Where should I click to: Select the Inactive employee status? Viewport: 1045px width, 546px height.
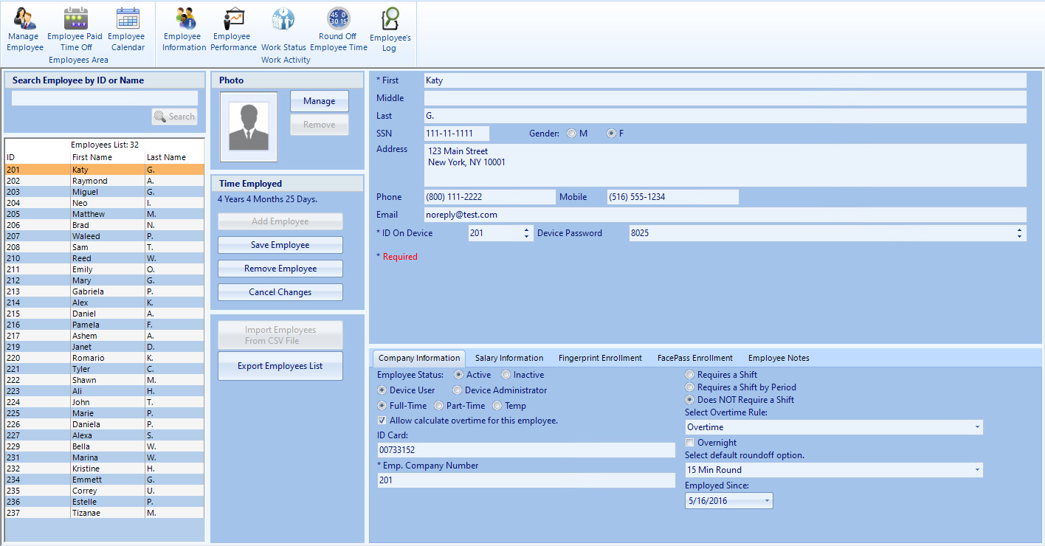coord(506,375)
